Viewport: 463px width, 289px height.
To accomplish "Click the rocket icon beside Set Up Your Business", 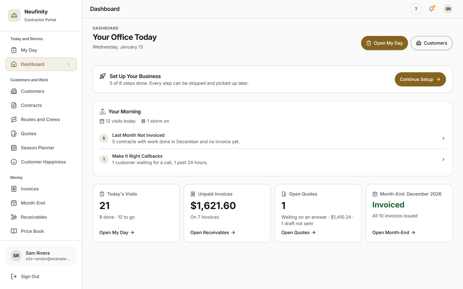I will pos(103,76).
